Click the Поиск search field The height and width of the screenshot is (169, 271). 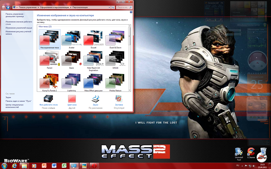pyautogui.click(x=124, y=7)
